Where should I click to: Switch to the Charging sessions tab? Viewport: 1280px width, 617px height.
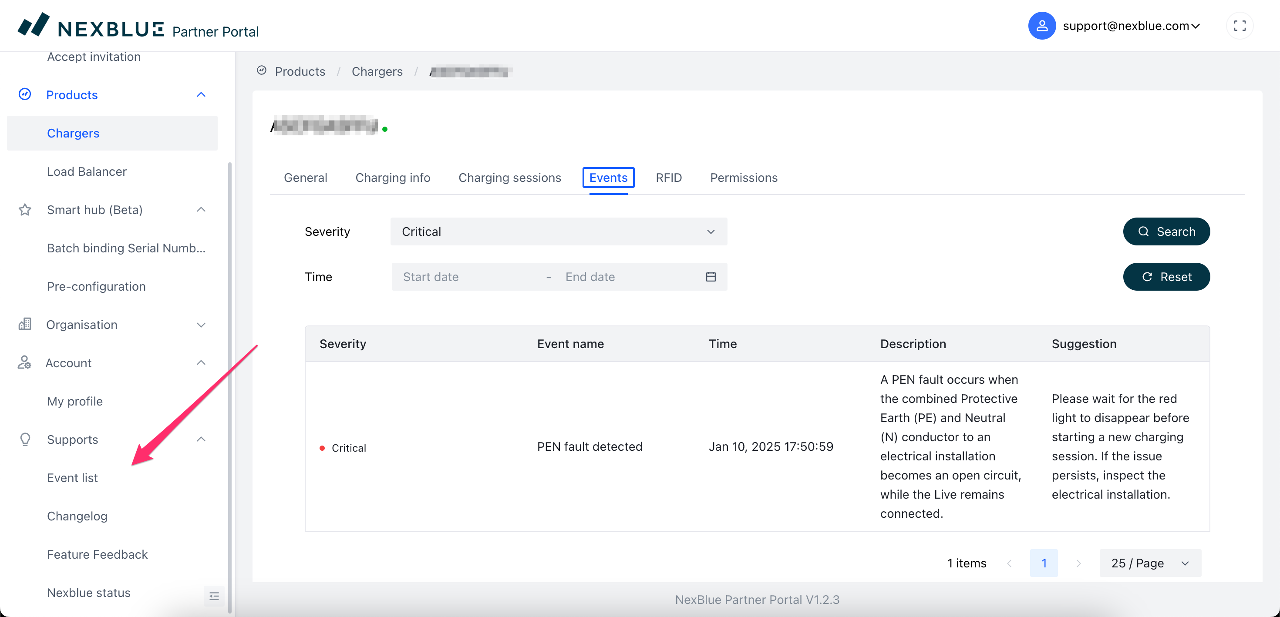point(509,178)
